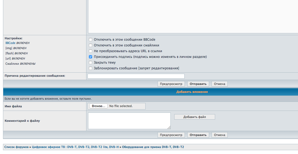Screen dimensions: 298x154
Task: Open file chooser with the 'Browse...' button
Action: point(98,106)
